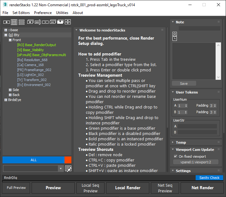Image resolution: width=226 pixels, height=197 pixels.
Task: Click the orange swatch beside ALL
Action: tap(68, 160)
